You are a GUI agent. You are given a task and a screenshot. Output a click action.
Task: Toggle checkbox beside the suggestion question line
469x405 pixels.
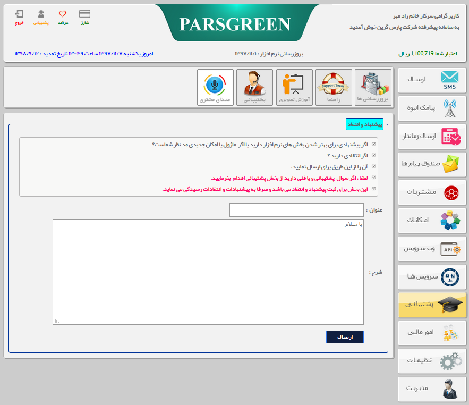373,144
